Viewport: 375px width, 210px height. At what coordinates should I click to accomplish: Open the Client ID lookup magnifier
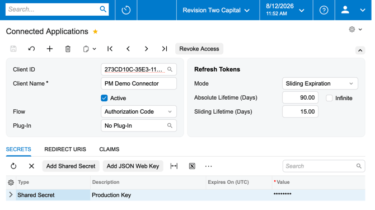click(x=170, y=69)
